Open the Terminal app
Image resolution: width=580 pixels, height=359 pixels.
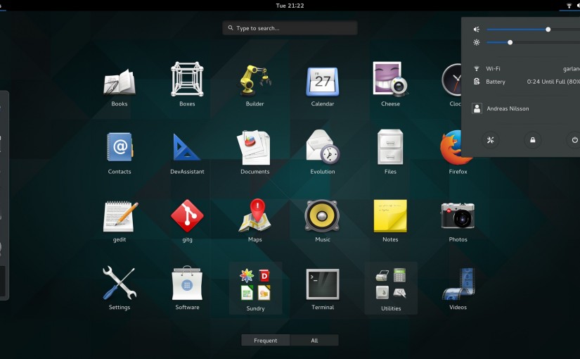323,284
